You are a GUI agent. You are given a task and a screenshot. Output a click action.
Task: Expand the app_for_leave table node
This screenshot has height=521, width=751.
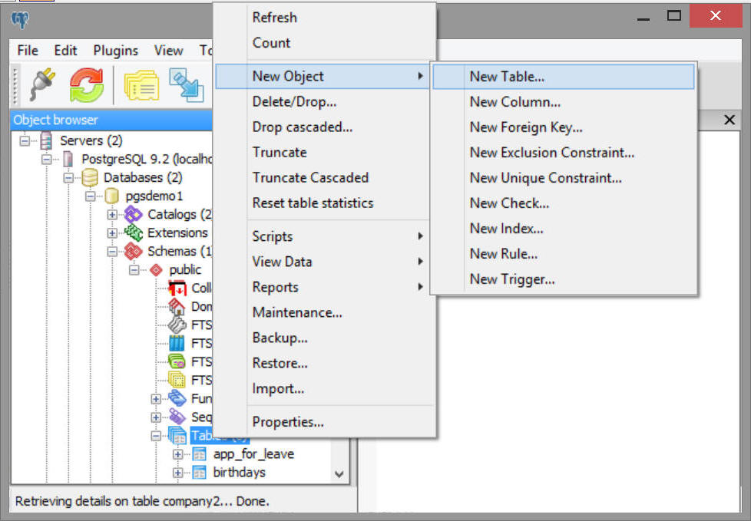(178, 454)
